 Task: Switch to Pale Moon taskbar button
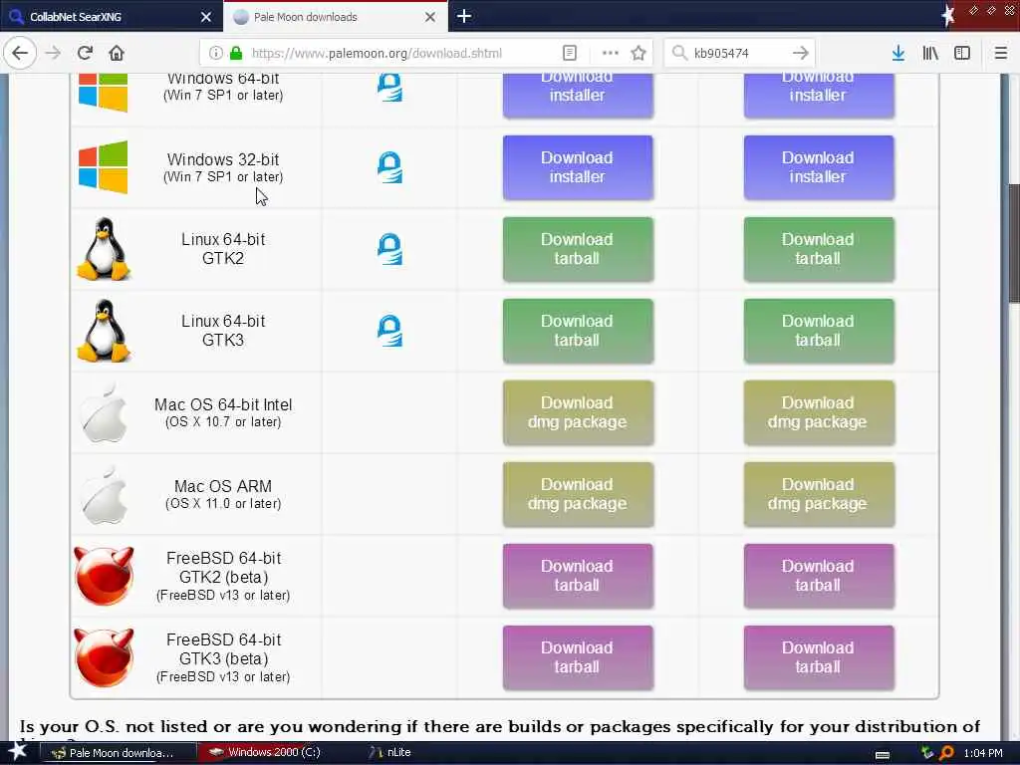coord(119,753)
